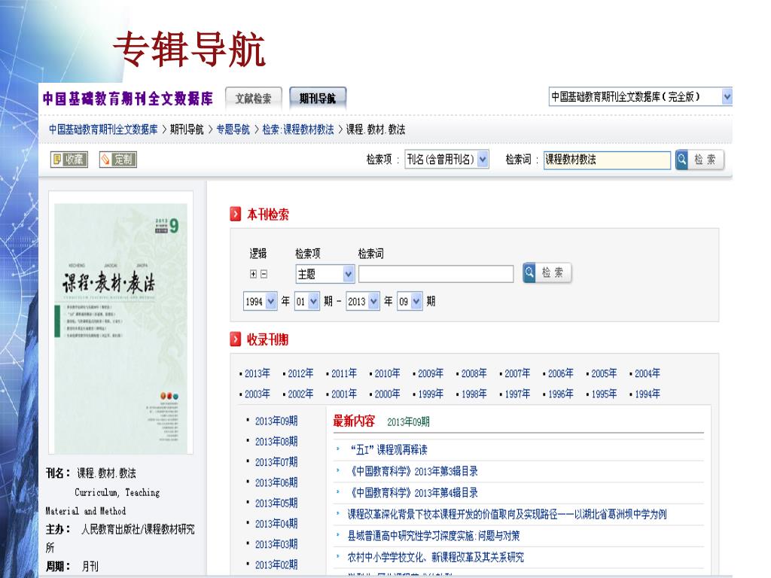Open issue 2013年08期
Viewport: 771px width, 578px height.
coord(276,442)
